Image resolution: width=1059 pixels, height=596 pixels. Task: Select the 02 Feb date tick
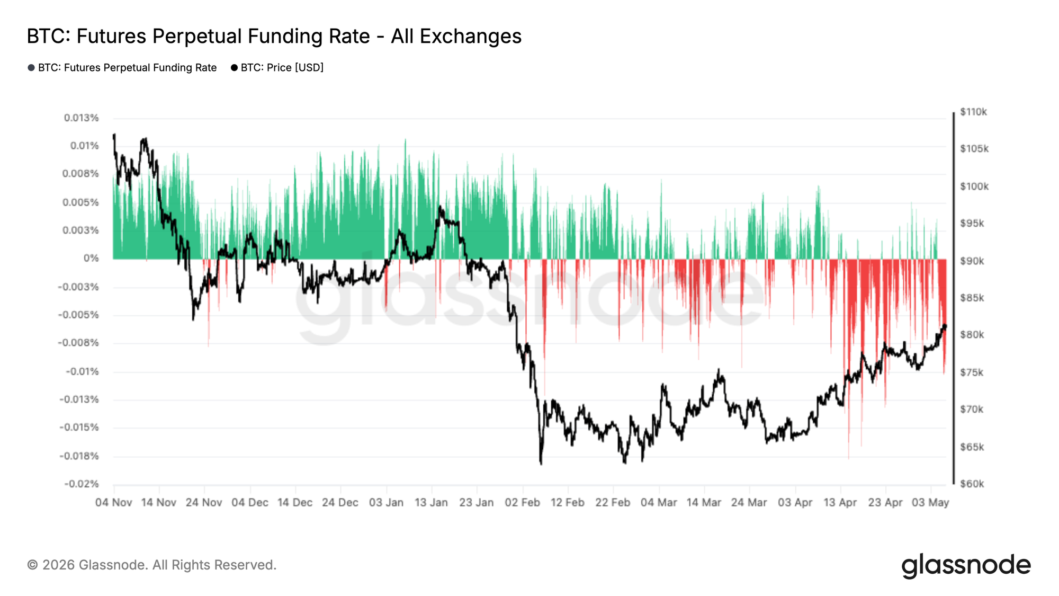(x=522, y=502)
